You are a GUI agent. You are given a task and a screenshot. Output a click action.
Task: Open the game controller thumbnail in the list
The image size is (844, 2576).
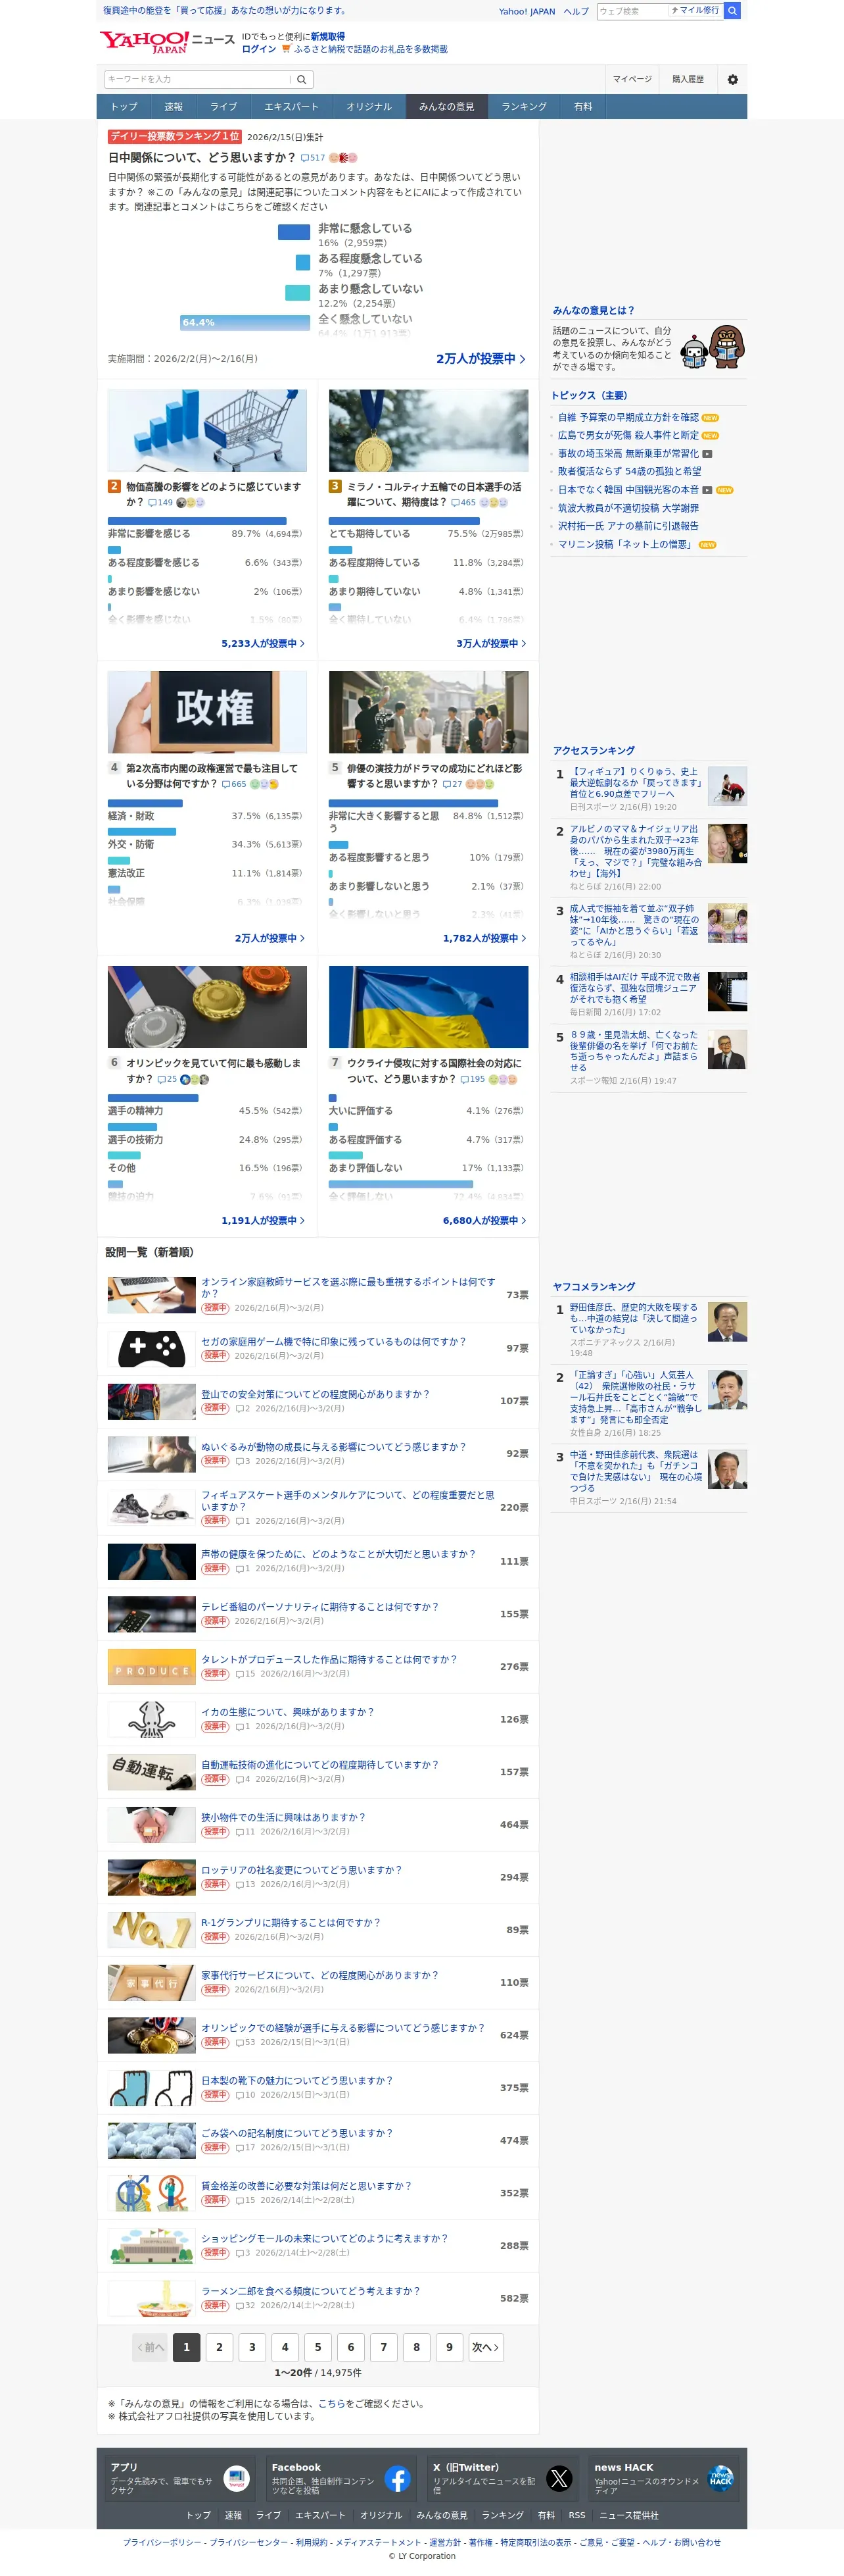[x=152, y=1349]
